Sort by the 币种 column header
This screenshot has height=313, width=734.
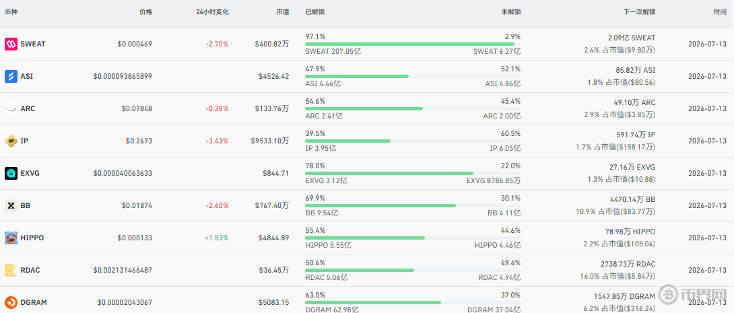click(x=11, y=12)
